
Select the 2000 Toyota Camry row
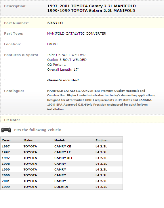click(x=62, y=175)
